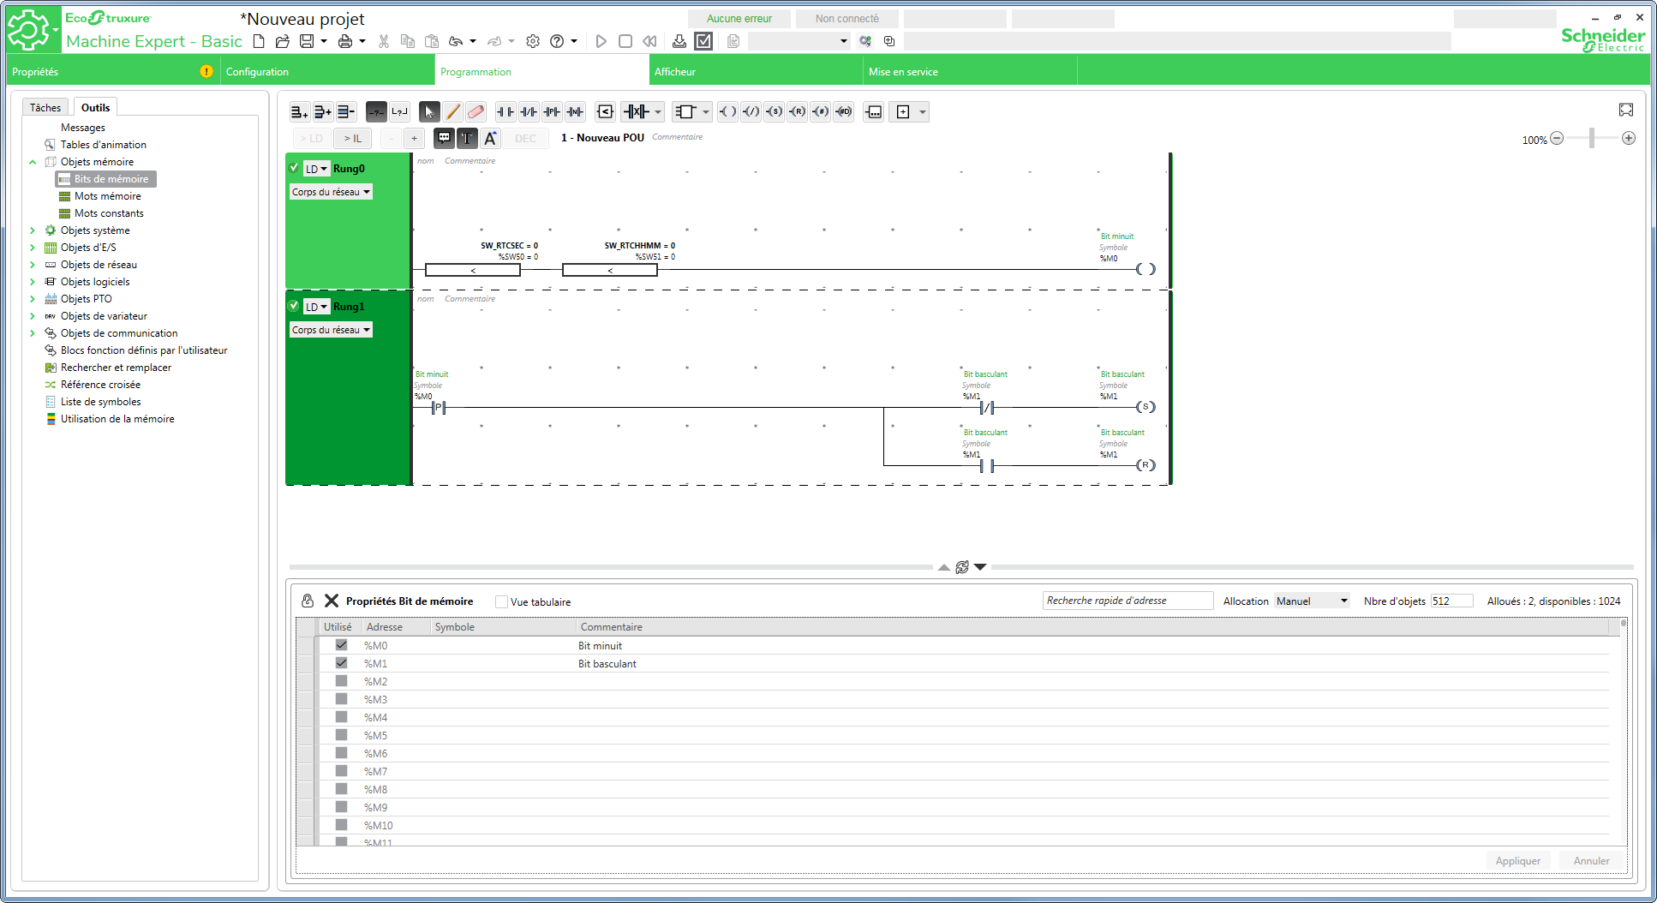The image size is (1657, 903).
Task: Click the zoom-in plus button at 100%
Action: click(1629, 139)
